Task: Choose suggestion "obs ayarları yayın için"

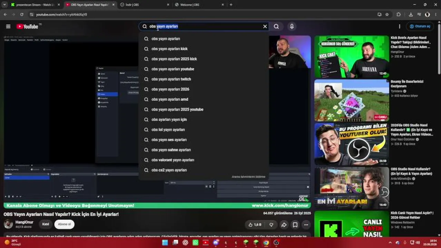Action: [204, 120]
